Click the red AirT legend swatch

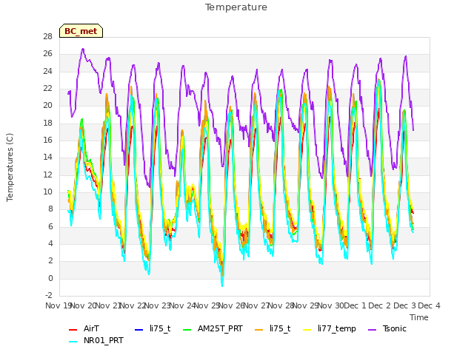coord(73,330)
